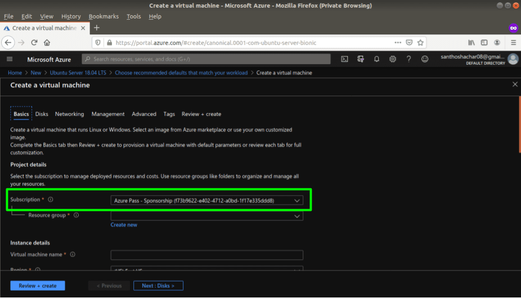Switch to the Networking tab

click(69, 114)
